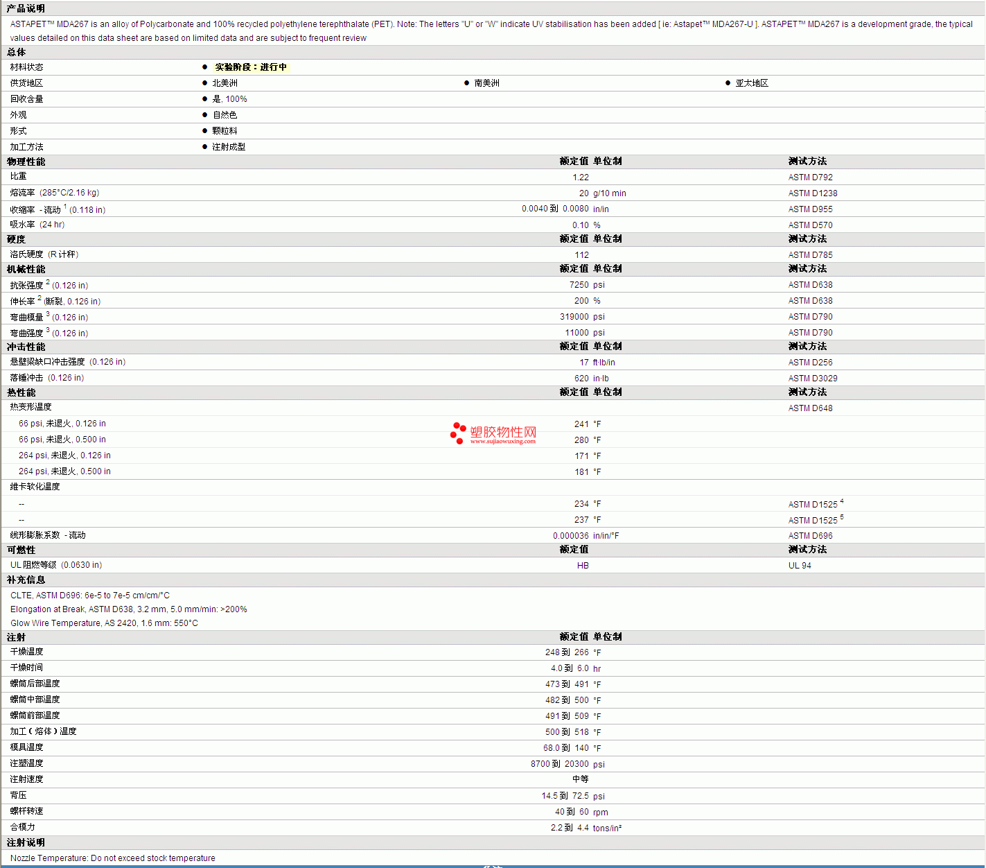Viewport: 986px width, 868px height.
Task: Select the 机械性能 section heading
Action: click(x=26, y=269)
